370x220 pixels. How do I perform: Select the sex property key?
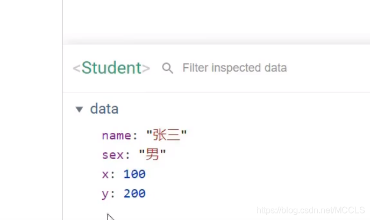pos(112,155)
